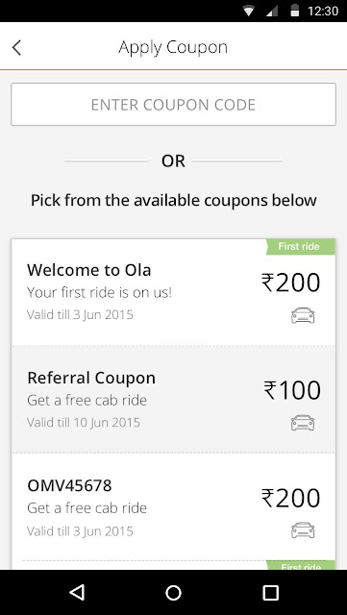Screen dimensions: 347x615
Task: Tap Android home circle button
Action: pos(173,593)
